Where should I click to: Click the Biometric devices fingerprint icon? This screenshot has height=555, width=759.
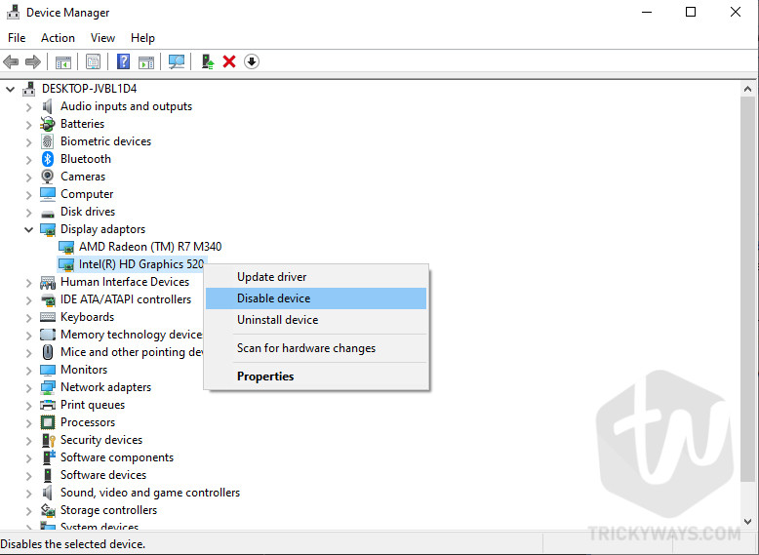pos(48,141)
